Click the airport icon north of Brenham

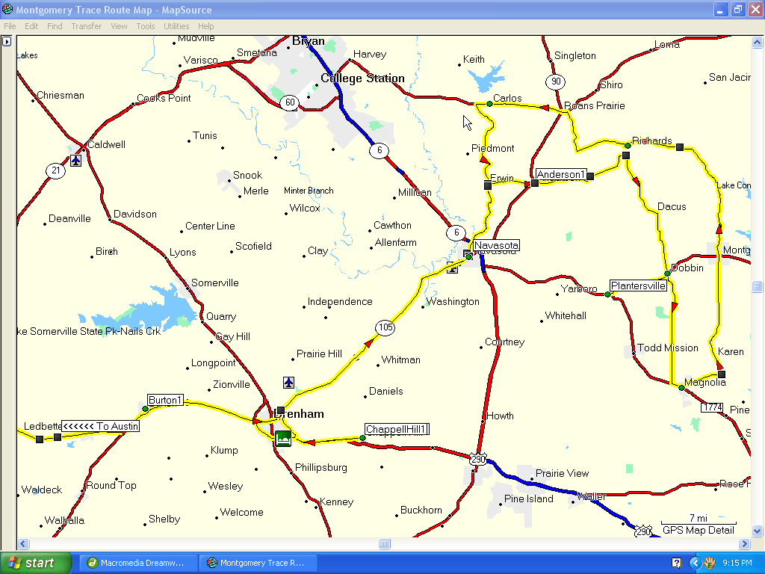(x=289, y=383)
